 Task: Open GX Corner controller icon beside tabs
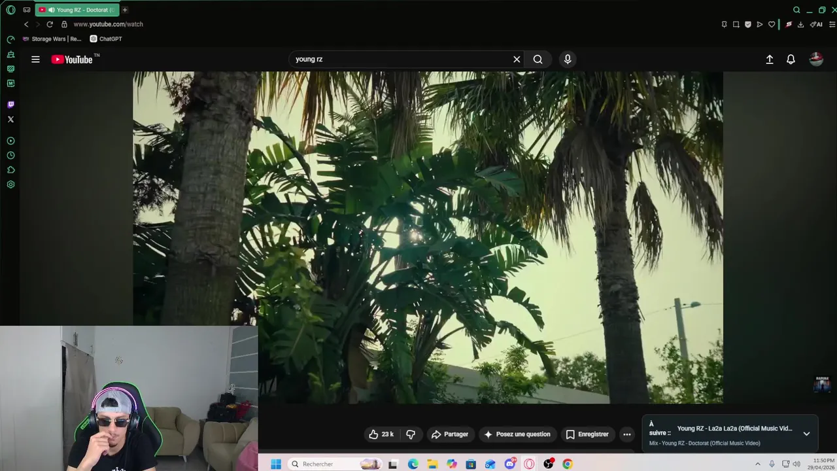click(x=27, y=10)
